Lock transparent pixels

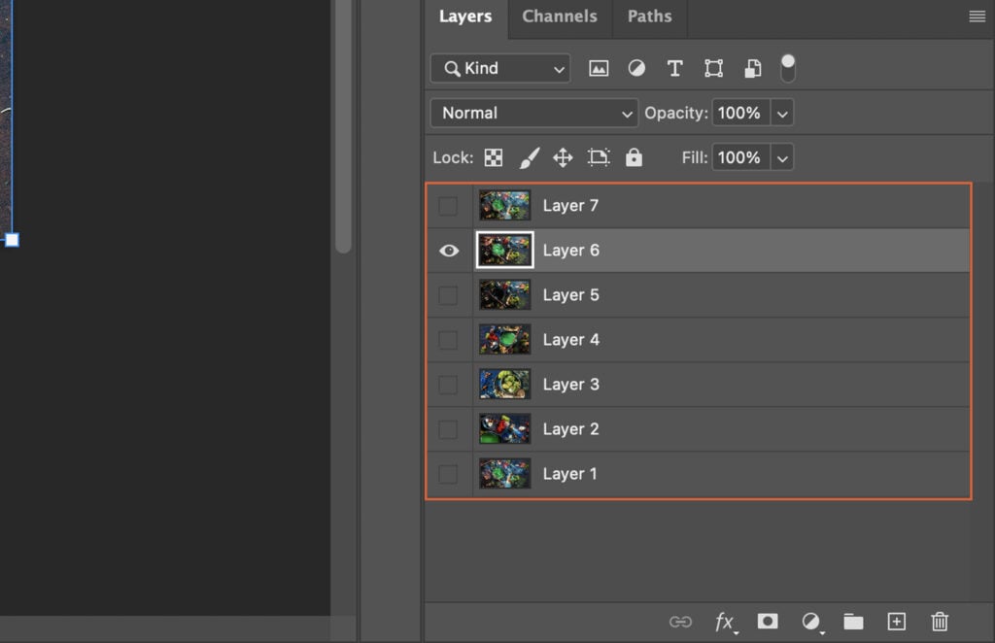click(x=494, y=156)
